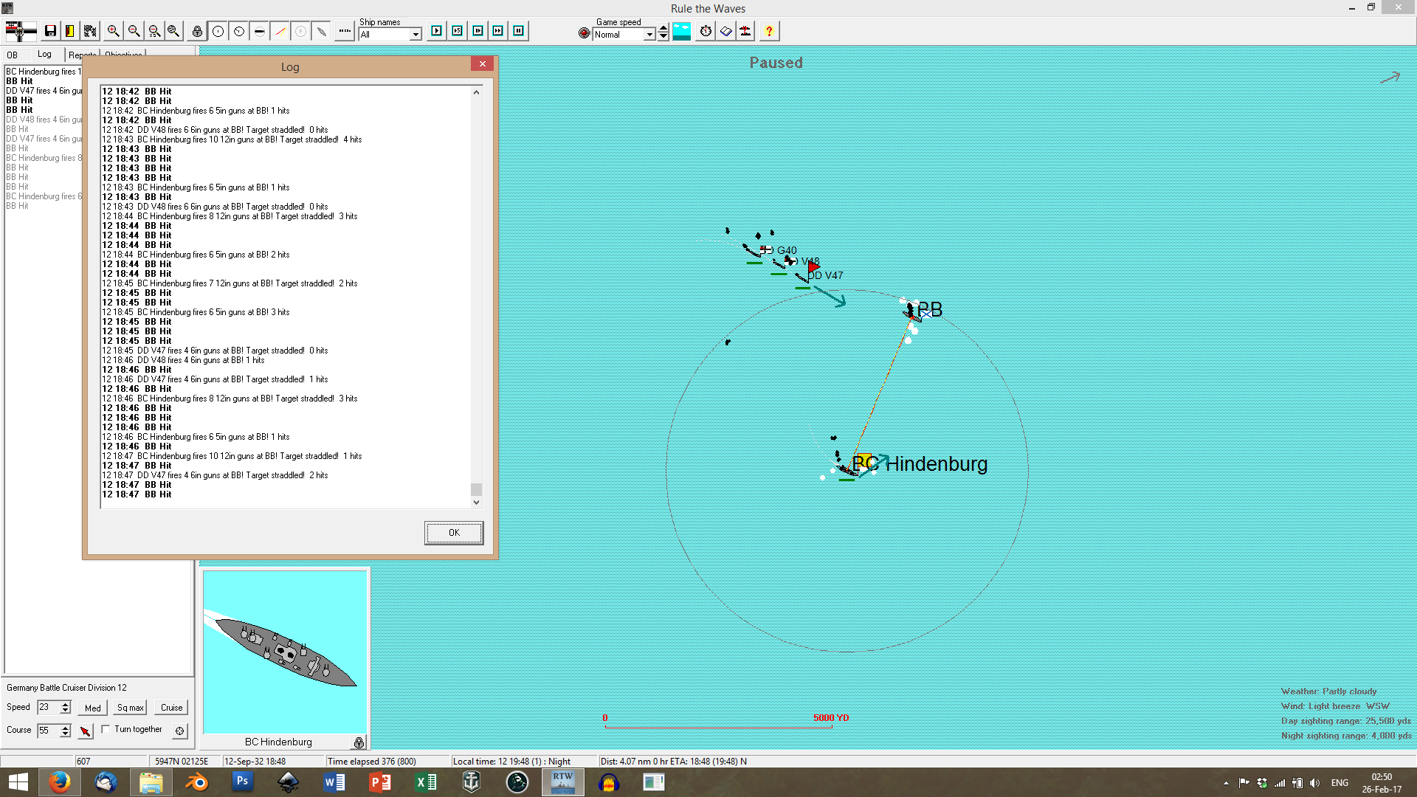This screenshot has height=797, width=1417.
Task: Switch to the OB tab
Action: coord(13,55)
